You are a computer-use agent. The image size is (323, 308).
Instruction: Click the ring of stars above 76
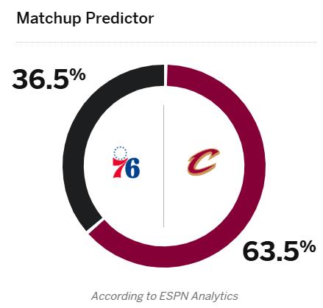(120, 153)
